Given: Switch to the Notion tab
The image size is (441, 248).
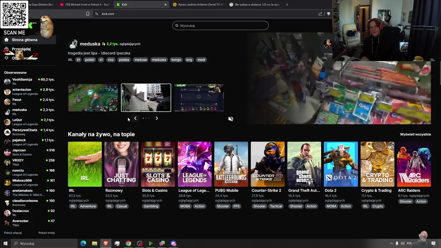Looking at the screenshot, I should tap(41, 4).
